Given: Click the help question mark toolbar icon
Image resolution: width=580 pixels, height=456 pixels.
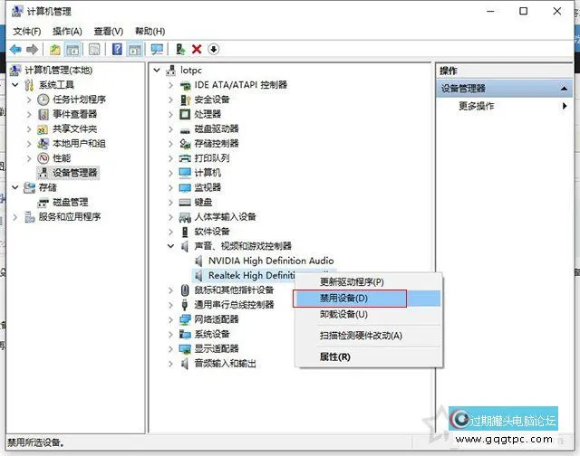Looking at the screenshot, I should pos(117,49).
